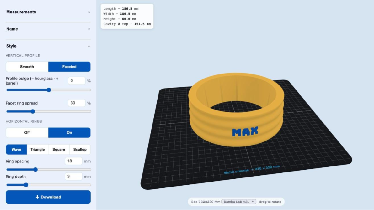Click the Profile bulge slider handle
Image resolution: width=374 pixels, height=210 pixels.
49,90
